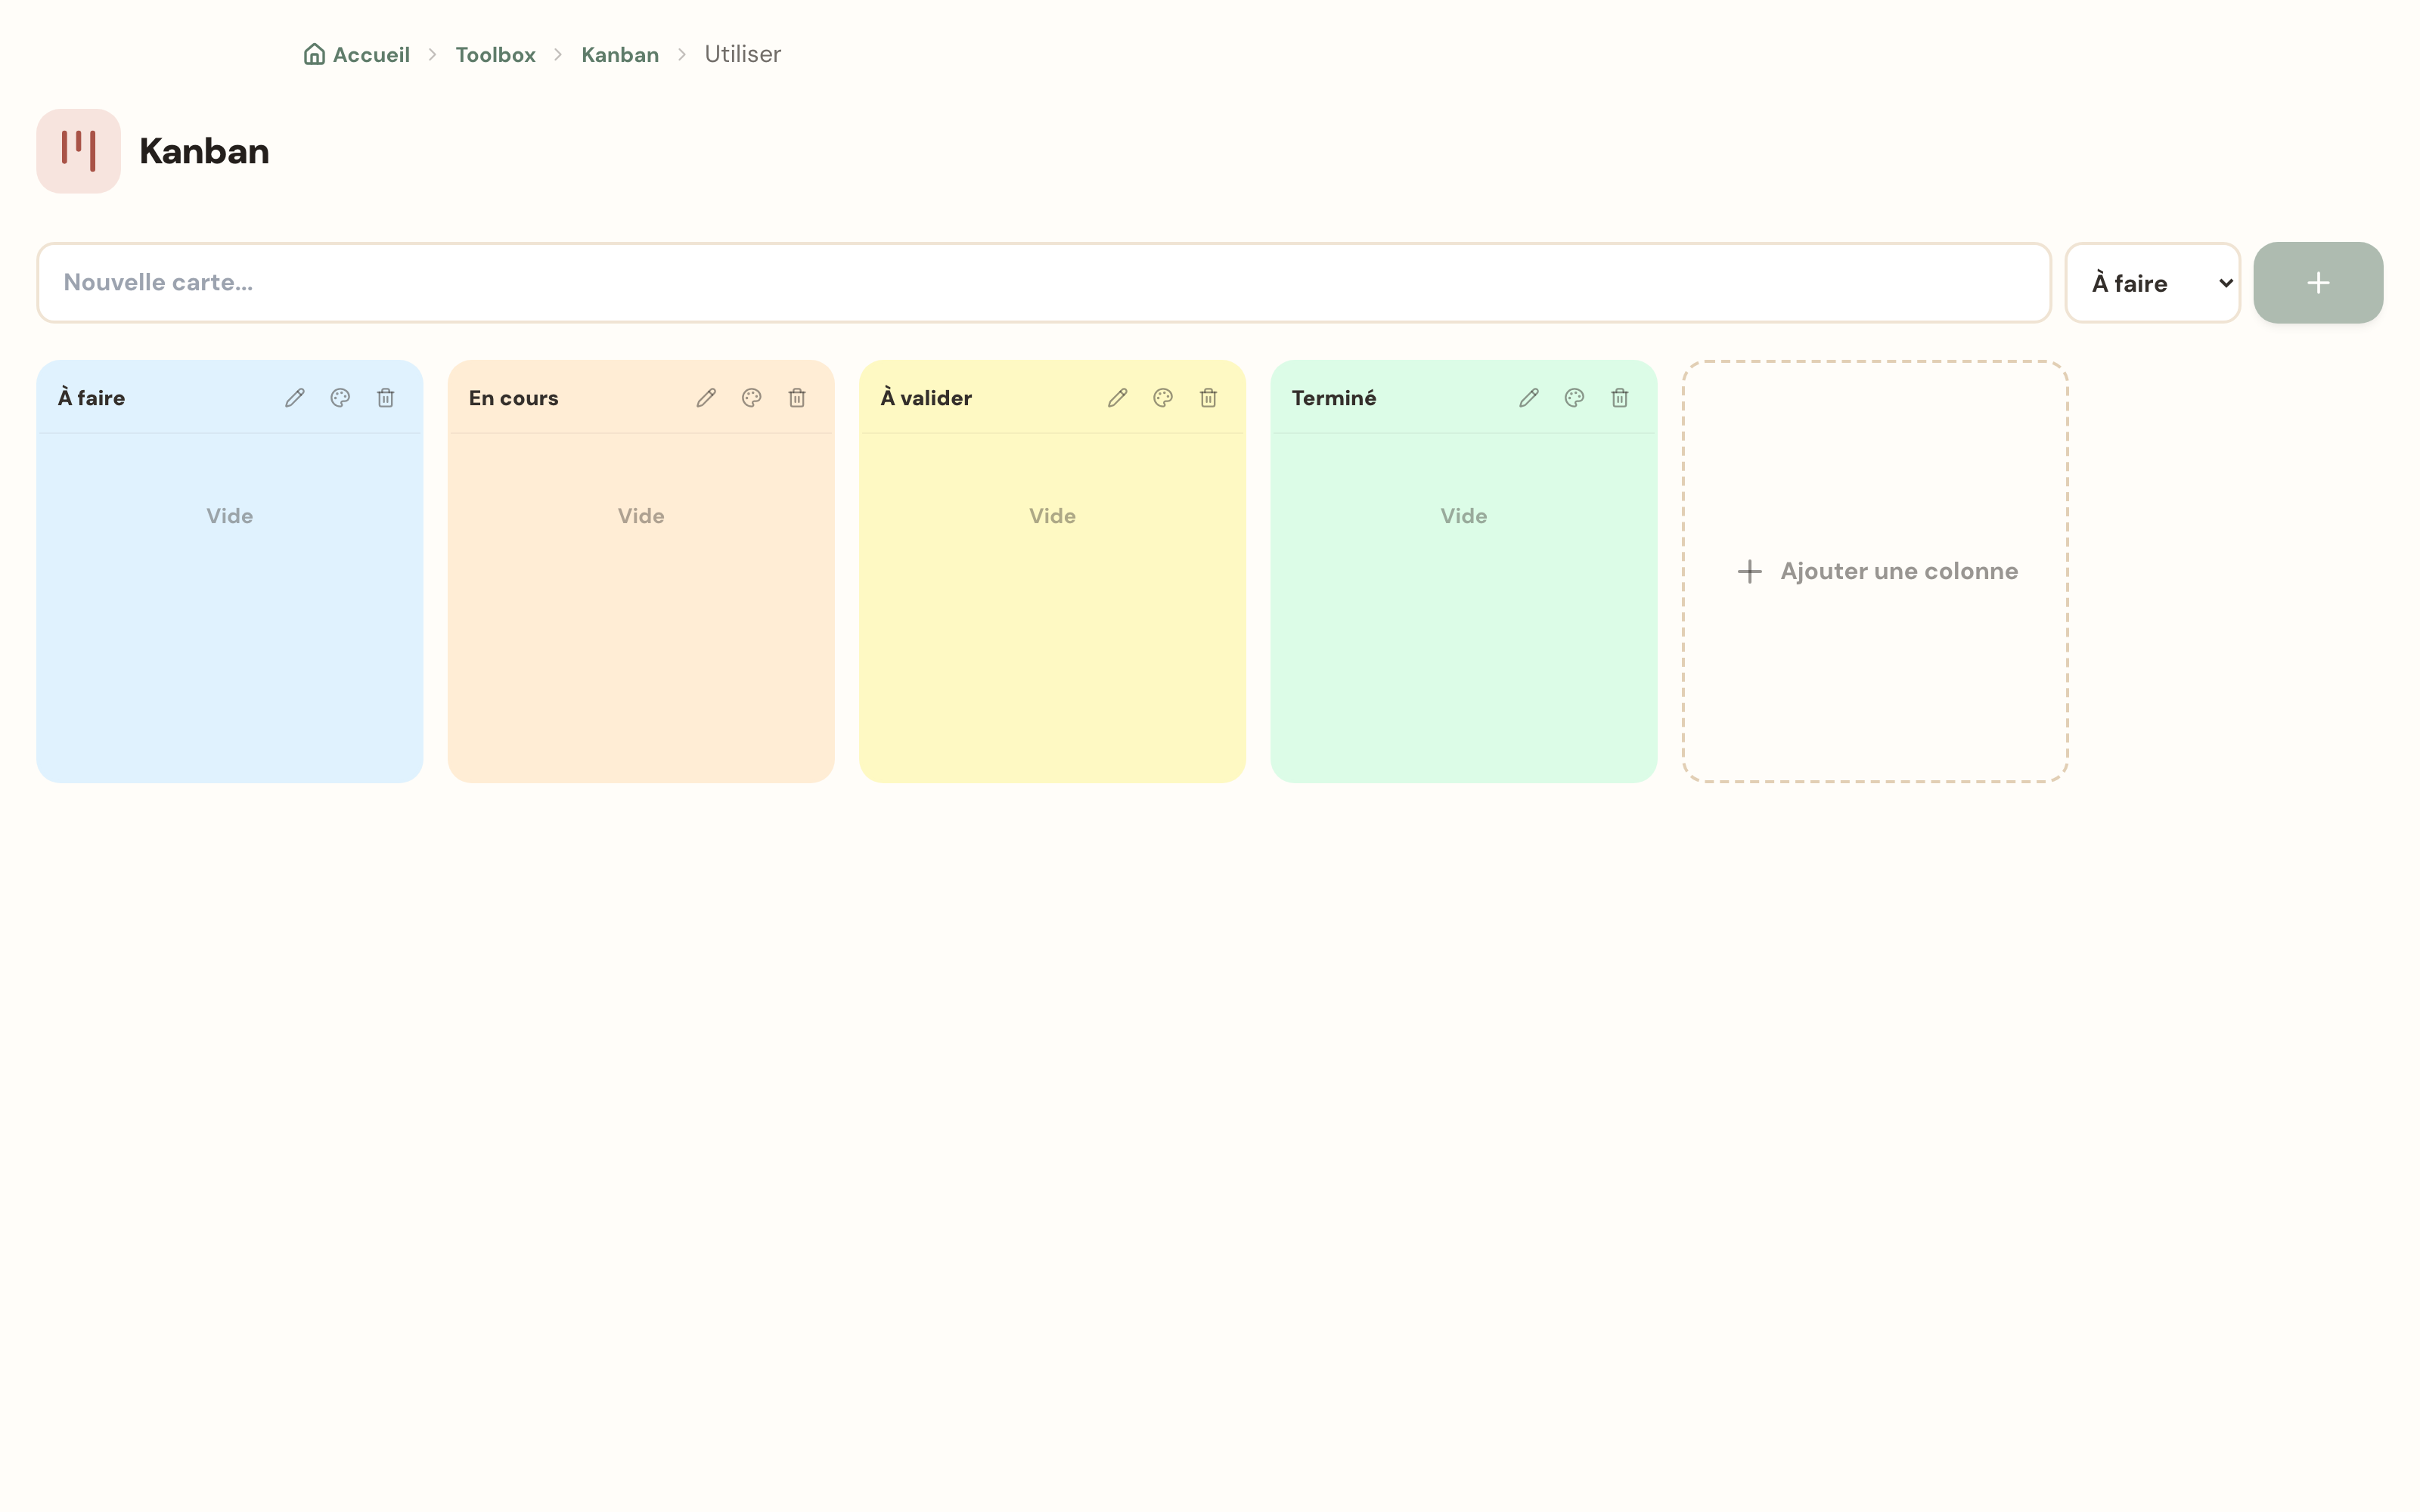This screenshot has height=1512, width=2420.
Task: Rename the Terminé column via pencil icon
Action: (x=1529, y=398)
